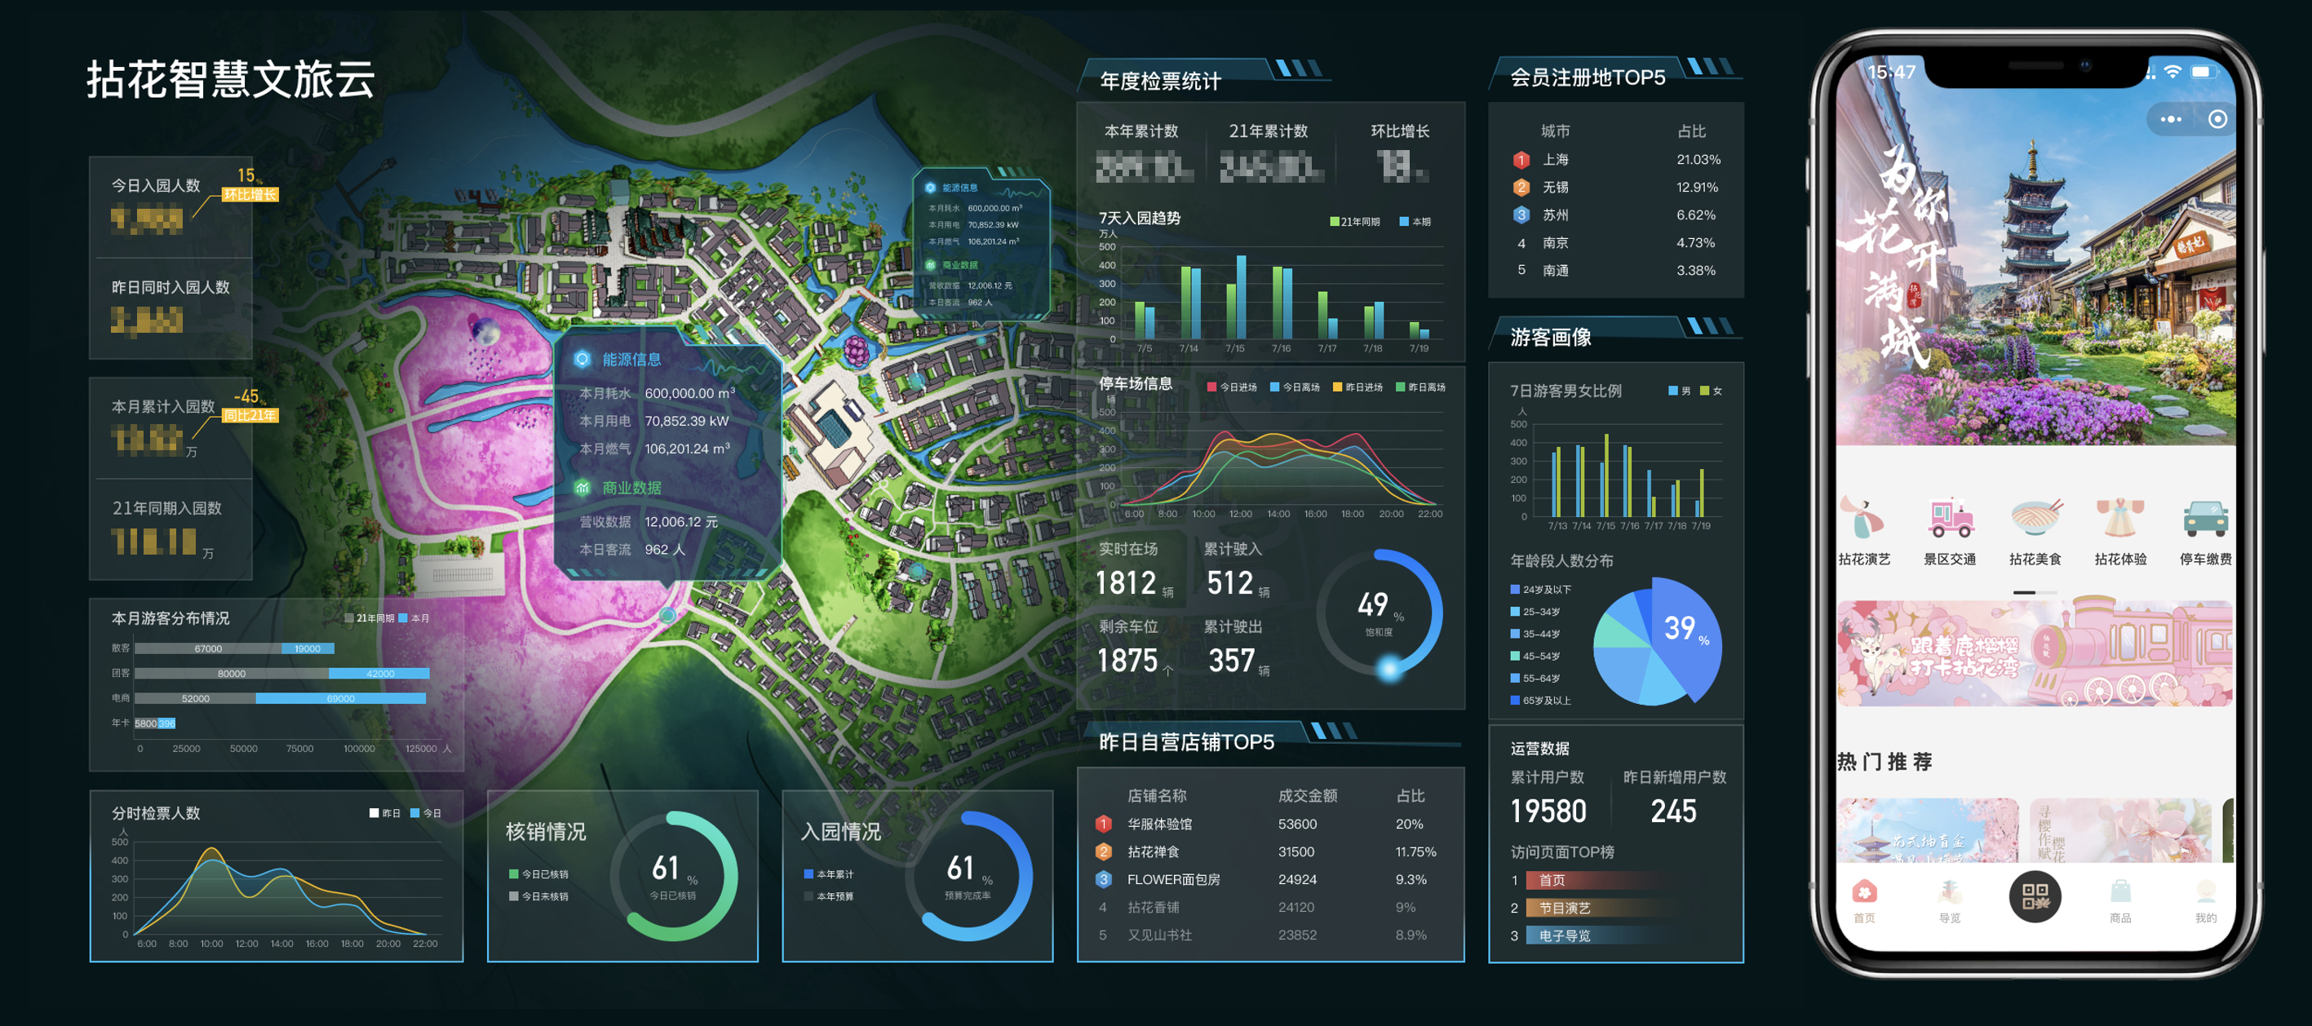The height and width of the screenshot is (1026, 2312).
Task: Toggle 今日 legend in 分时检票人数 chart
Action: (x=427, y=813)
